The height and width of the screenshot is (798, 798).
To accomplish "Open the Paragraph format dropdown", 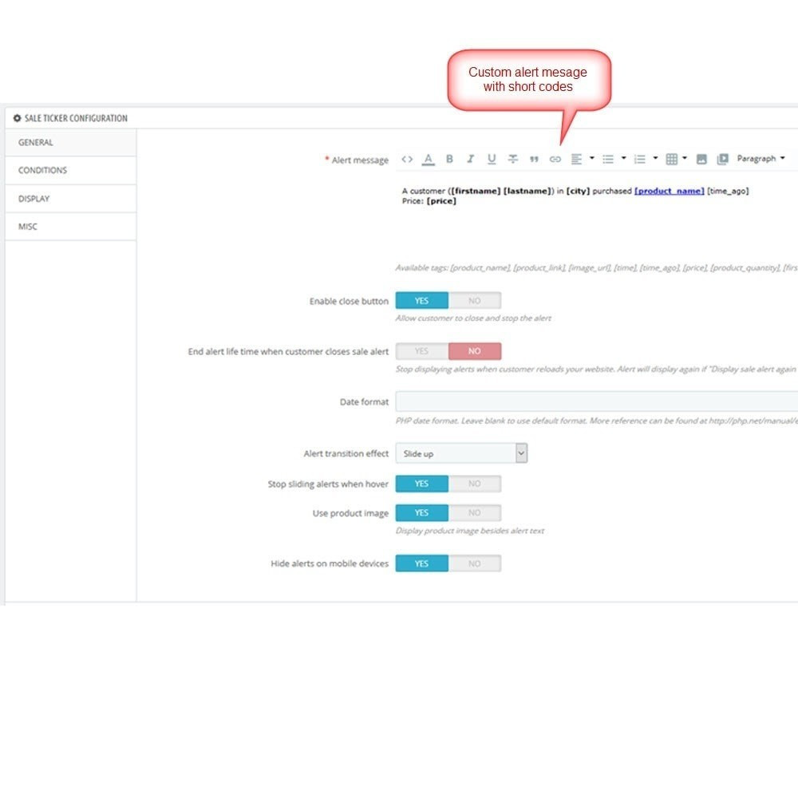I will tap(760, 159).
